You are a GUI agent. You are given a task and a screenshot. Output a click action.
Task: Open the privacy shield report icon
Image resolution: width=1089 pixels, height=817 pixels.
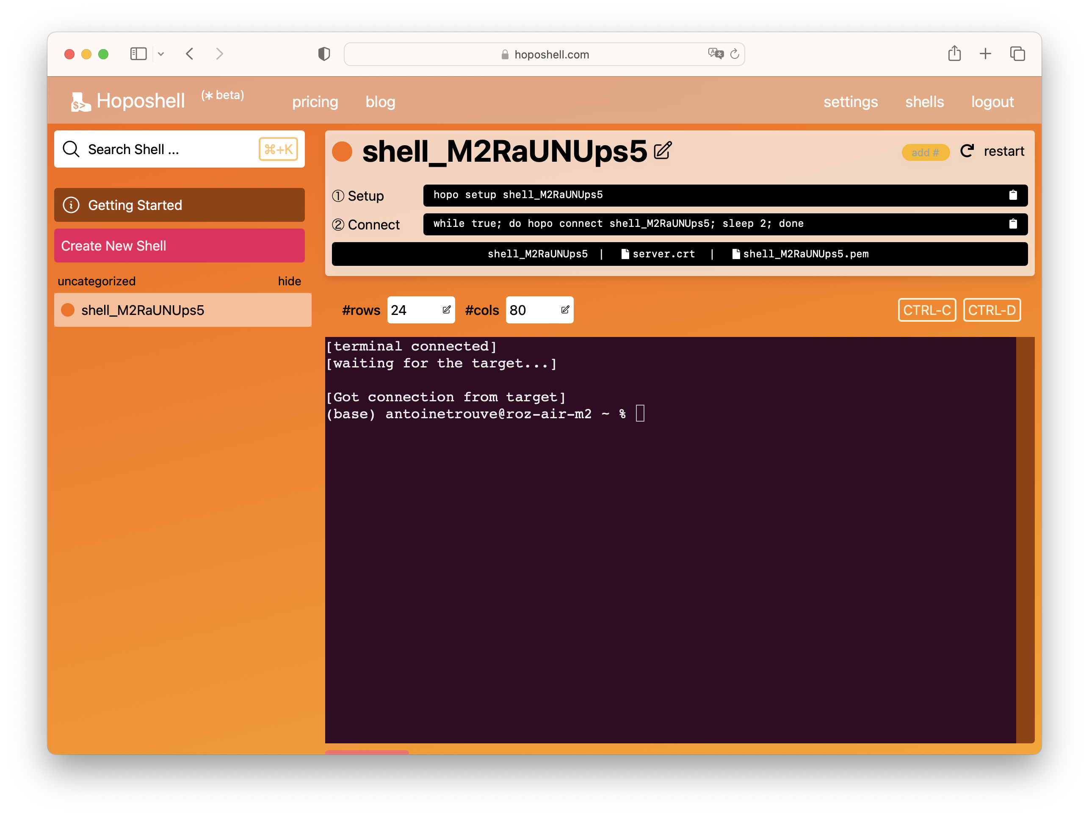(324, 54)
